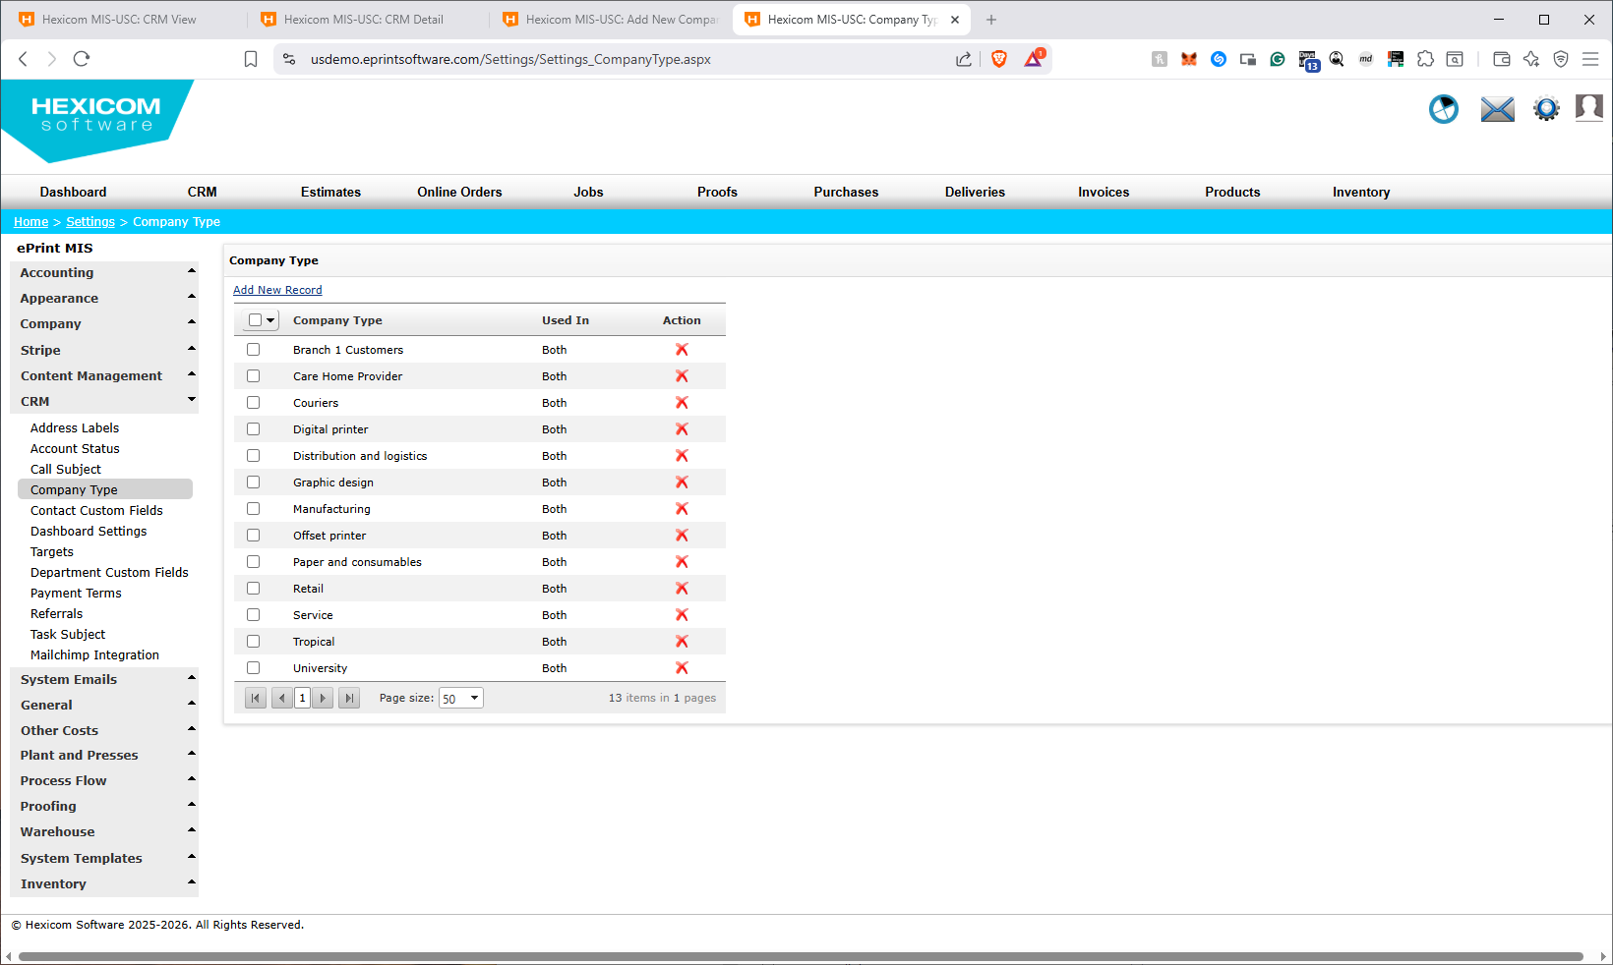Delete the Manufacturing company type
The width and height of the screenshot is (1613, 965).
pos(682,509)
